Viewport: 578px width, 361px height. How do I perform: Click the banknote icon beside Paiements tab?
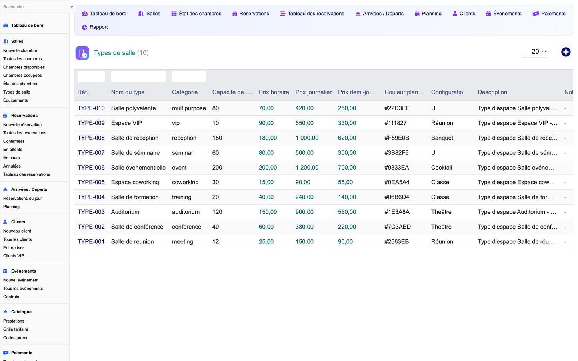536,14
